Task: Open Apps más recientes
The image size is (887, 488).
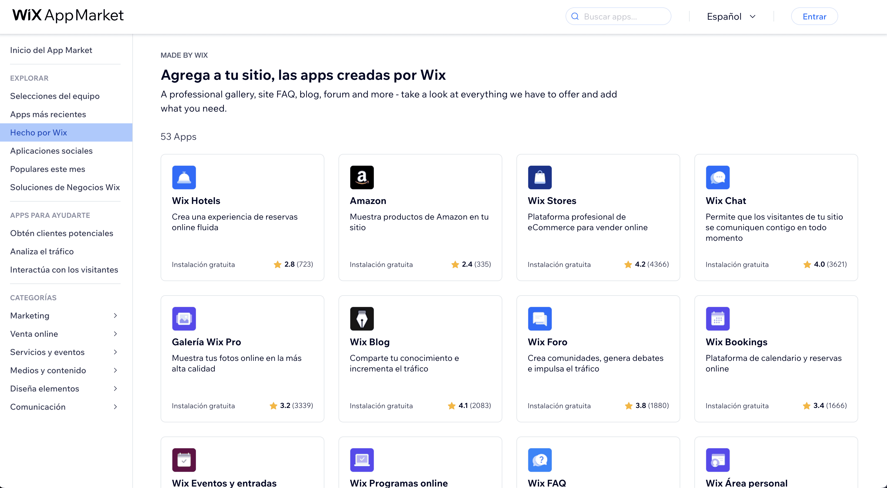Action: point(48,114)
